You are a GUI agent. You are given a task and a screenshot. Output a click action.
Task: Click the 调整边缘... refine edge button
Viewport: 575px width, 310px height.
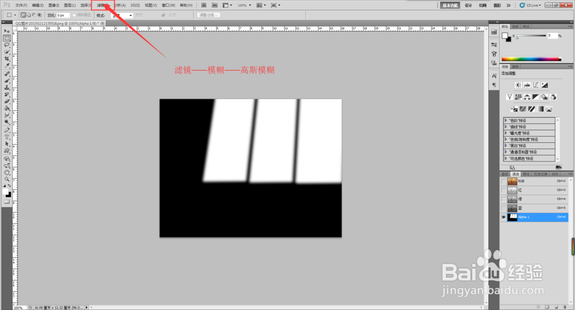(209, 15)
